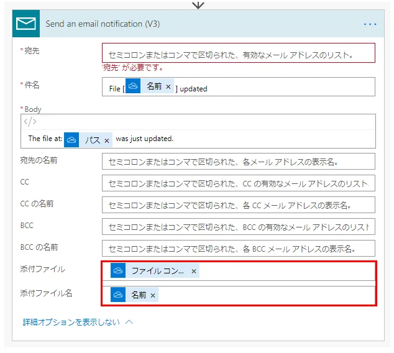Image resolution: width=394 pixels, height=353 pixels.
Task: Click the BCC address field
Action: pos(238,227)
